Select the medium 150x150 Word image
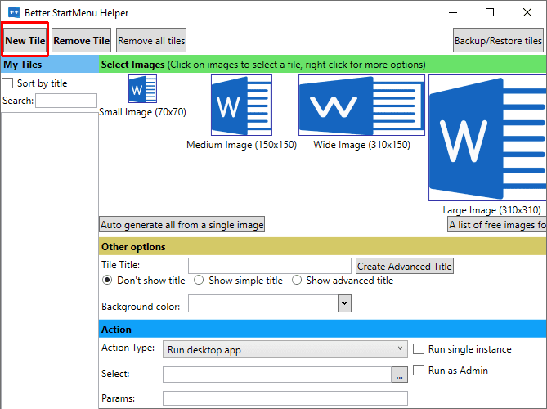This screenshot has height=409, width=547. coord(241,105)
